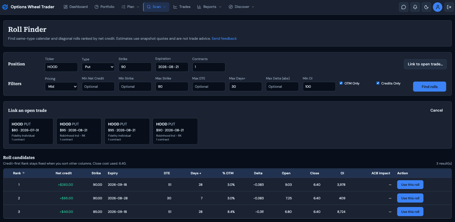455x222 pixels.
Task: Click the 85.00 strike cell
Action: (97, 212)
